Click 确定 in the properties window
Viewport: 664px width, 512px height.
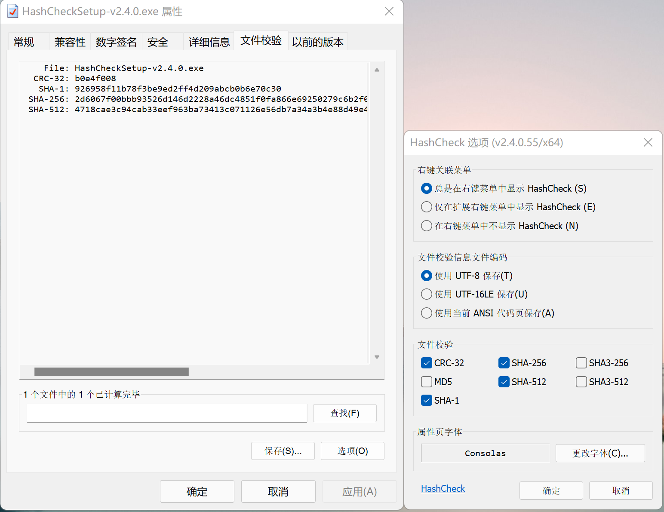pos(197,491)
